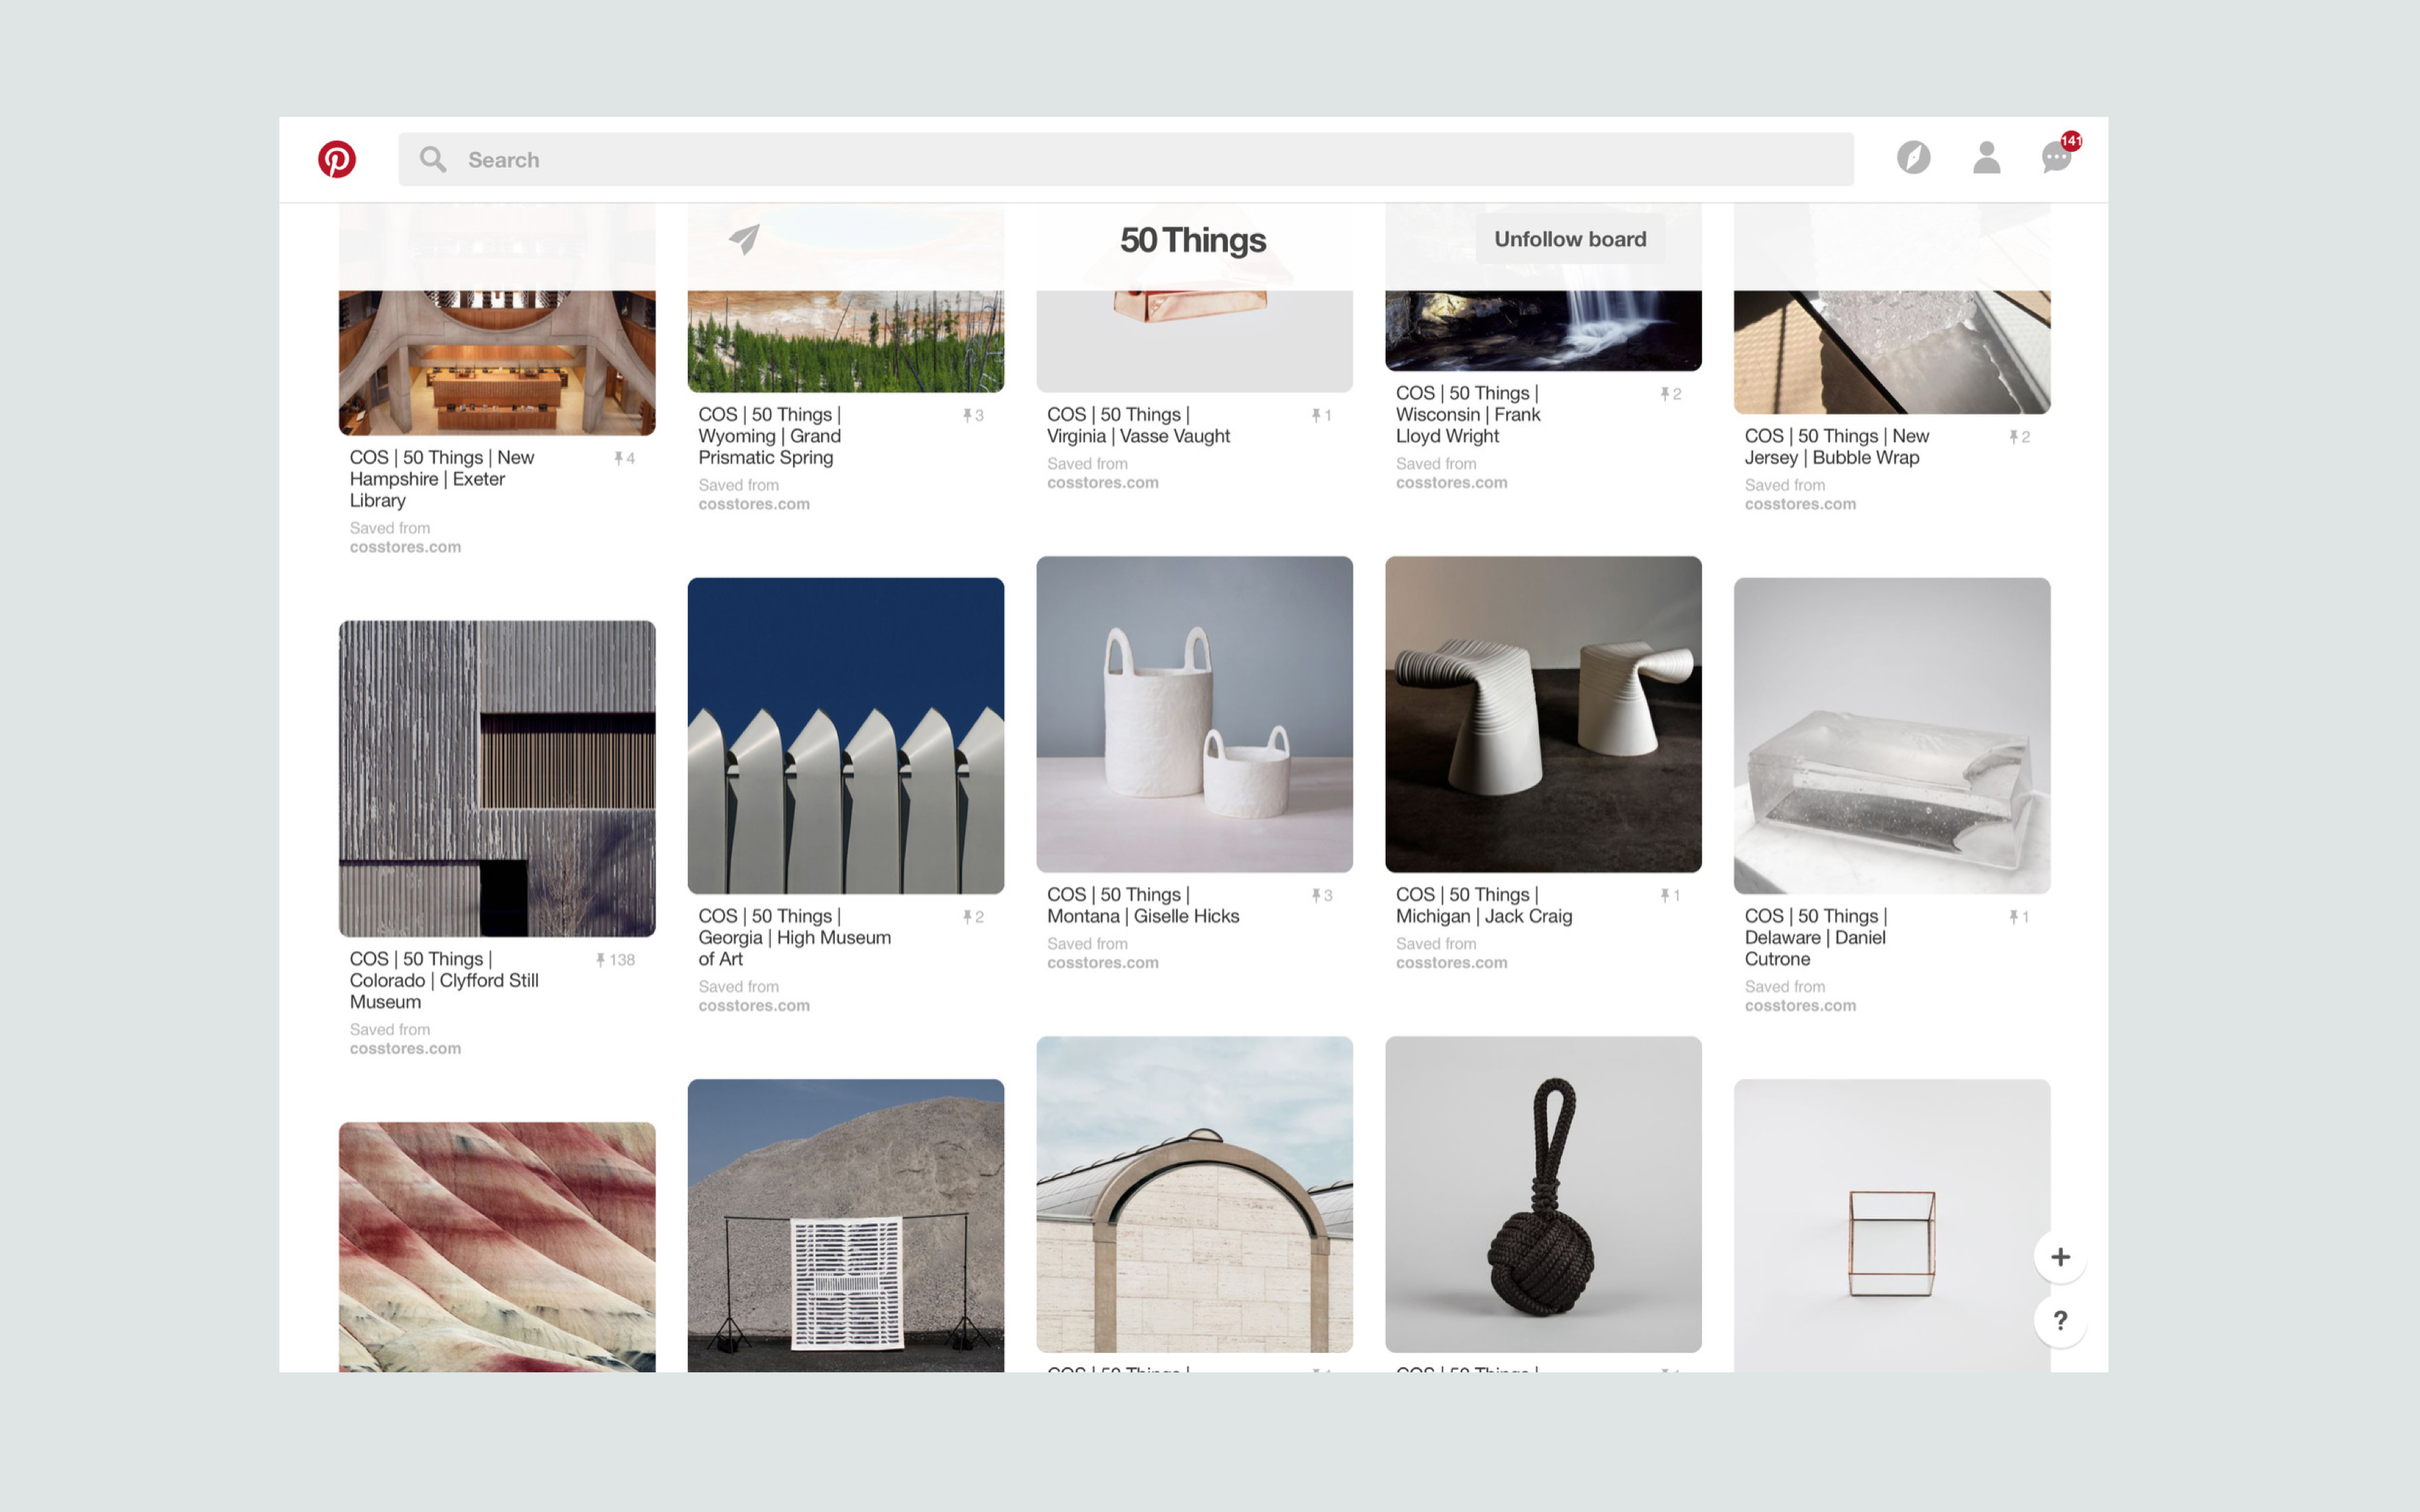The width and height of the screenshot is (2420, 1512).
Task: Click the Delaware Daniel Cutrone title
Action: (x=1816, y=937)
